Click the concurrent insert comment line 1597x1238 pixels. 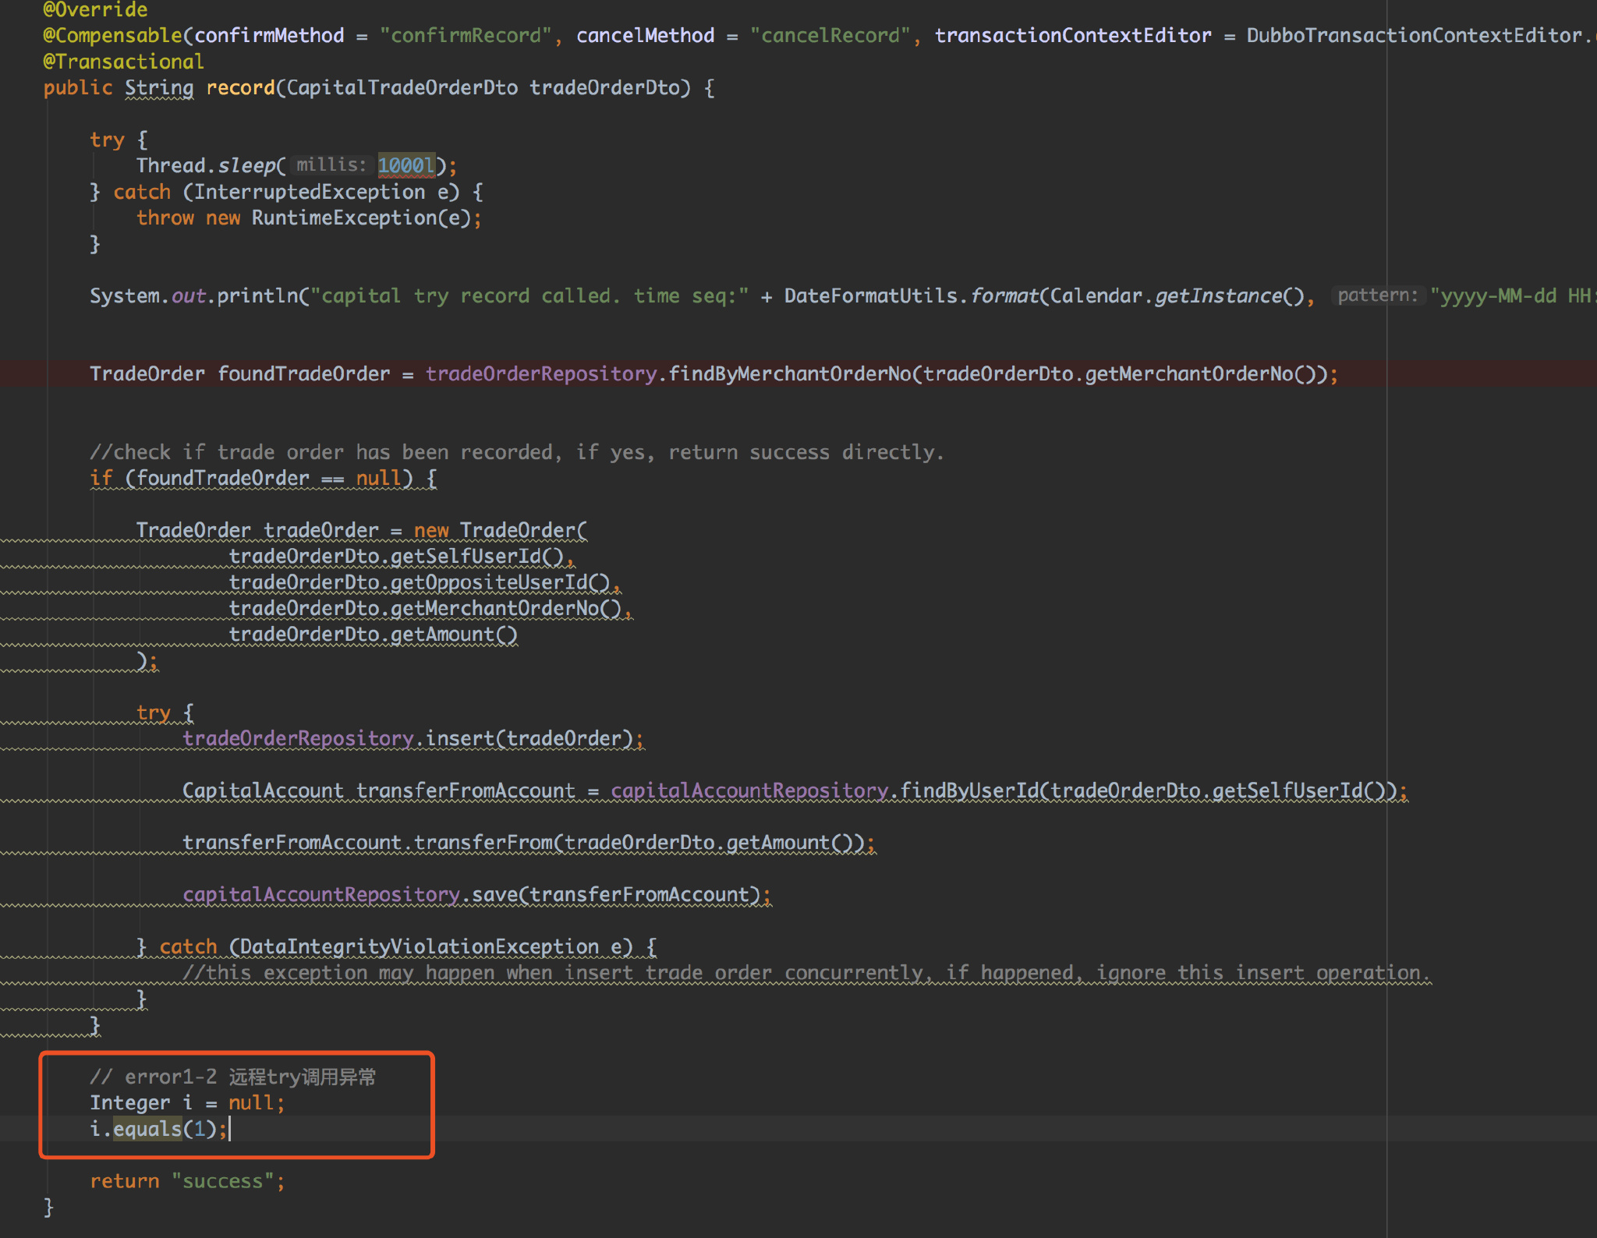pos(807,973)
